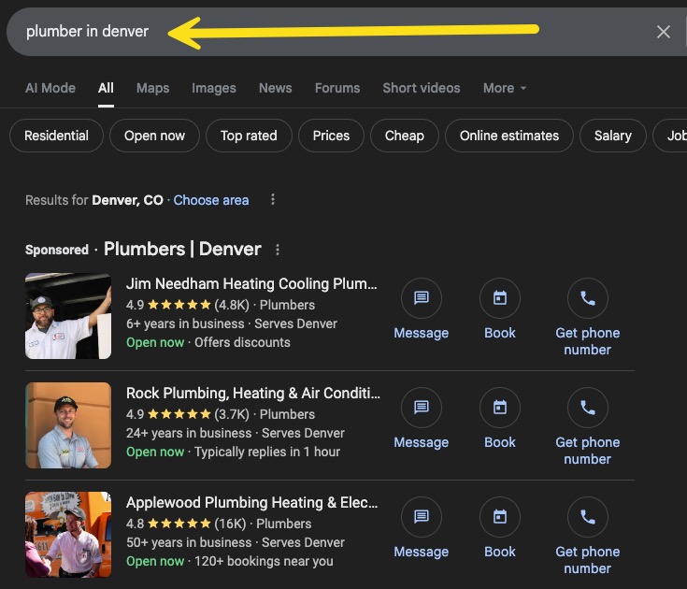This screenshot has height=589, width=687.
Task: Switch to the Maps tab
Action: tap(152, 88)
